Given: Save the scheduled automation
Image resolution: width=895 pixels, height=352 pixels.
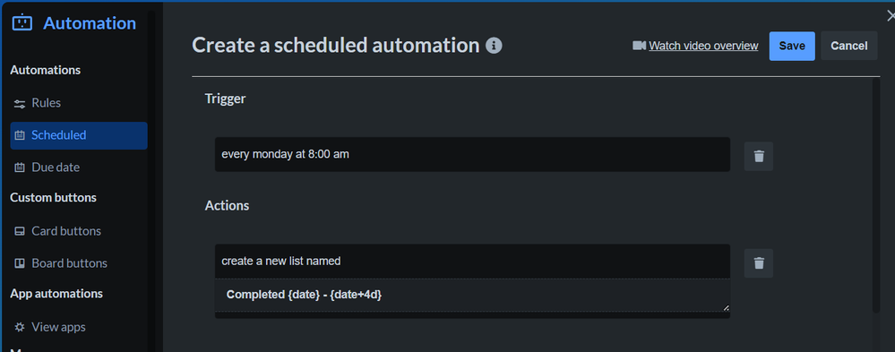Looking at the screenshot, I should point(792,47).
